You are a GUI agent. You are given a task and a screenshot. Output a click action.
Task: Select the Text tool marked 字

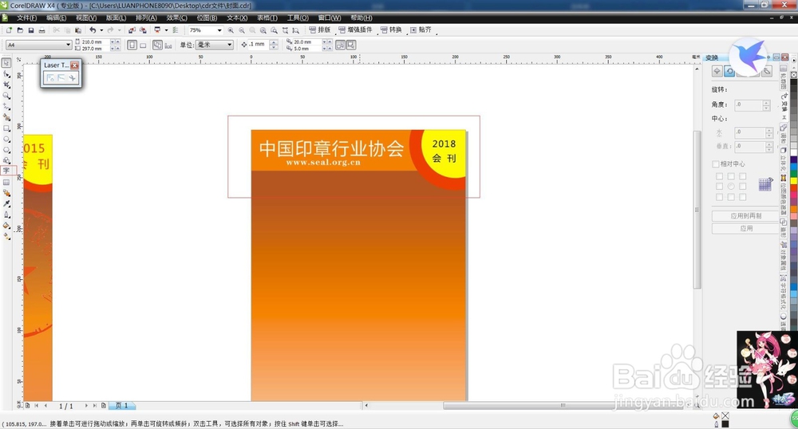pyautogui.click(x=6, y=171)
